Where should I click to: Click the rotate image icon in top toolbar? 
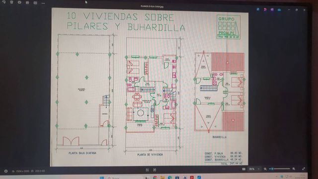click(x=3, y=2)
